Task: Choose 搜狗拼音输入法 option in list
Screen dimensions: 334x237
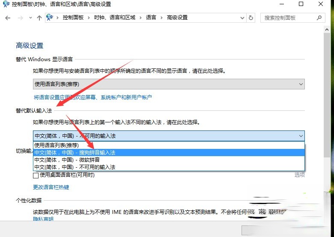Action: (169, 153)
